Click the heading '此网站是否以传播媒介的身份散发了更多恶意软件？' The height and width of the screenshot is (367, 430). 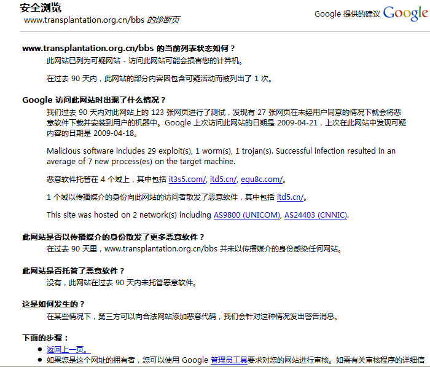(x=114, y=237)
